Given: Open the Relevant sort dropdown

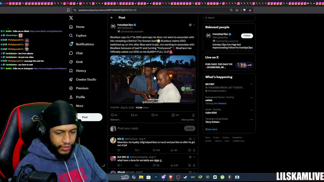Looking at the screenshot, I should click(115, 120).
